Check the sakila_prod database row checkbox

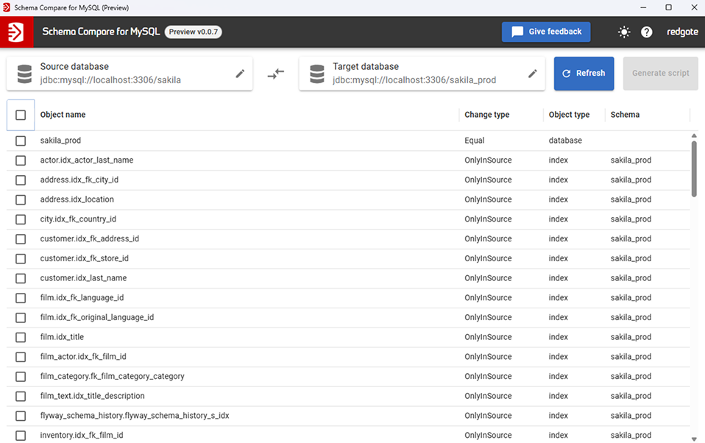[21, 141]
